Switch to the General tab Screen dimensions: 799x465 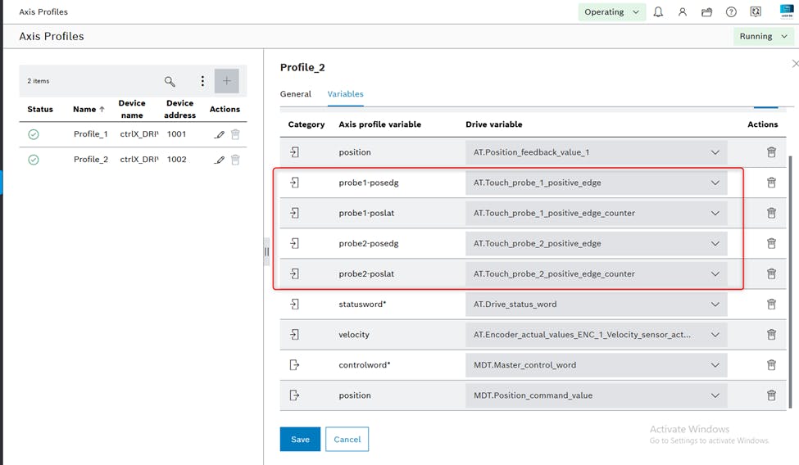[x=296, y=94]
